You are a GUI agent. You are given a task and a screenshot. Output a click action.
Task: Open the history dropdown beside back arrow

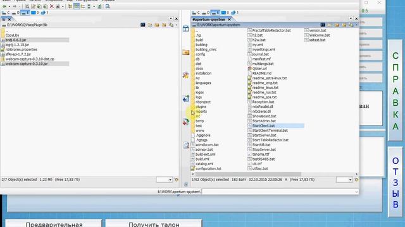9,6
